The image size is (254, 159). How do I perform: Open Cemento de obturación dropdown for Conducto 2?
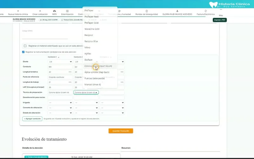(86, 108)
